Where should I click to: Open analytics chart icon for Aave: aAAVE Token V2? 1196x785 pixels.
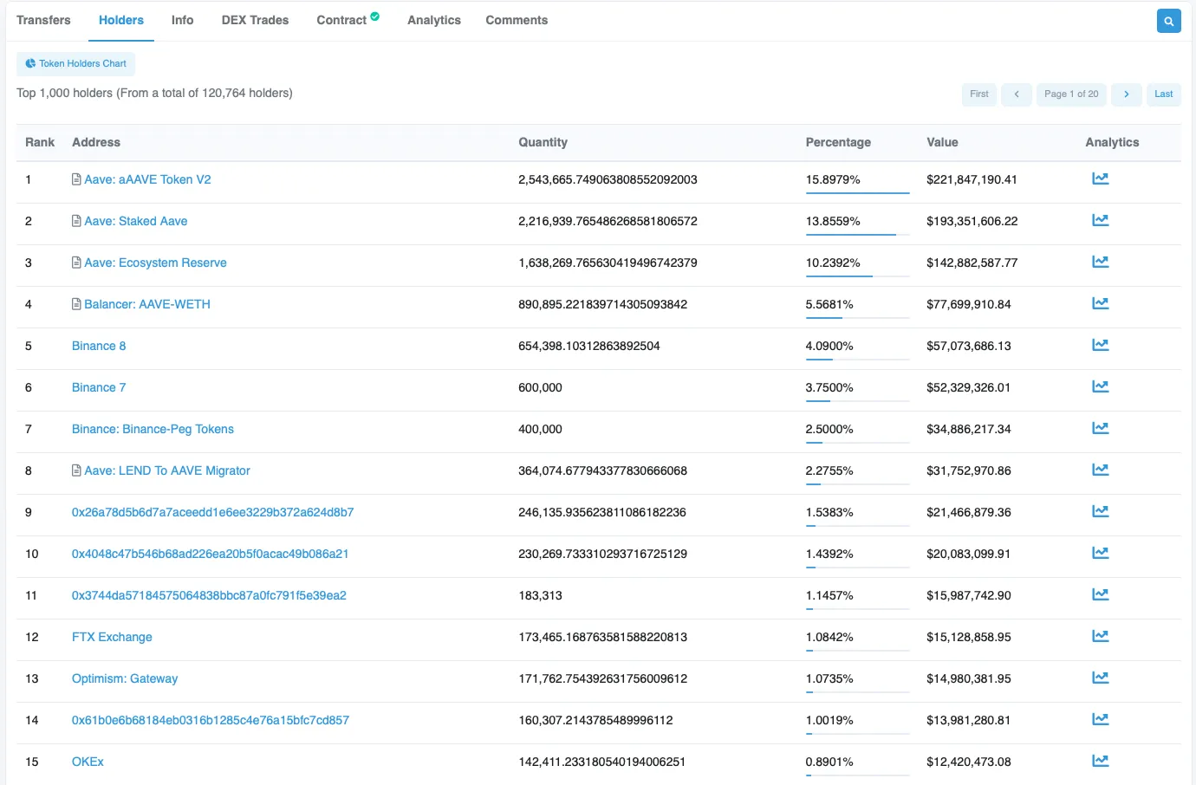coord(1100,178)
